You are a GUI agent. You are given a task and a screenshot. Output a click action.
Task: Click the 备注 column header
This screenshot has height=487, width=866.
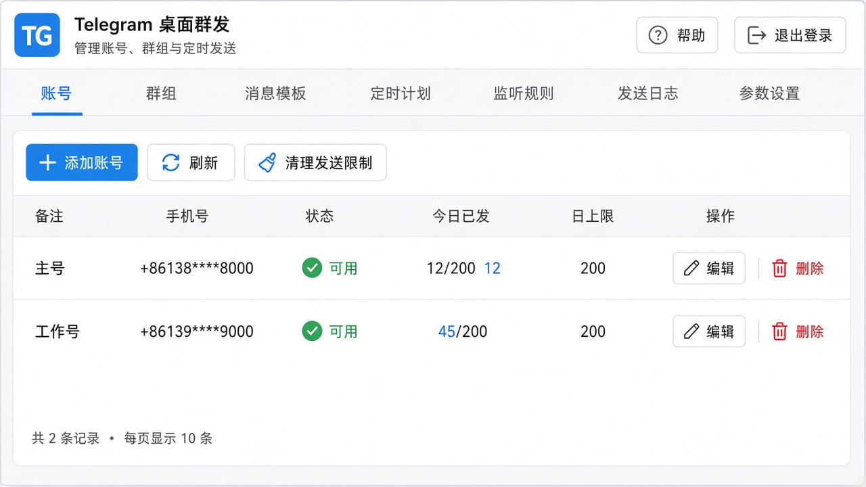click(49, 216)
